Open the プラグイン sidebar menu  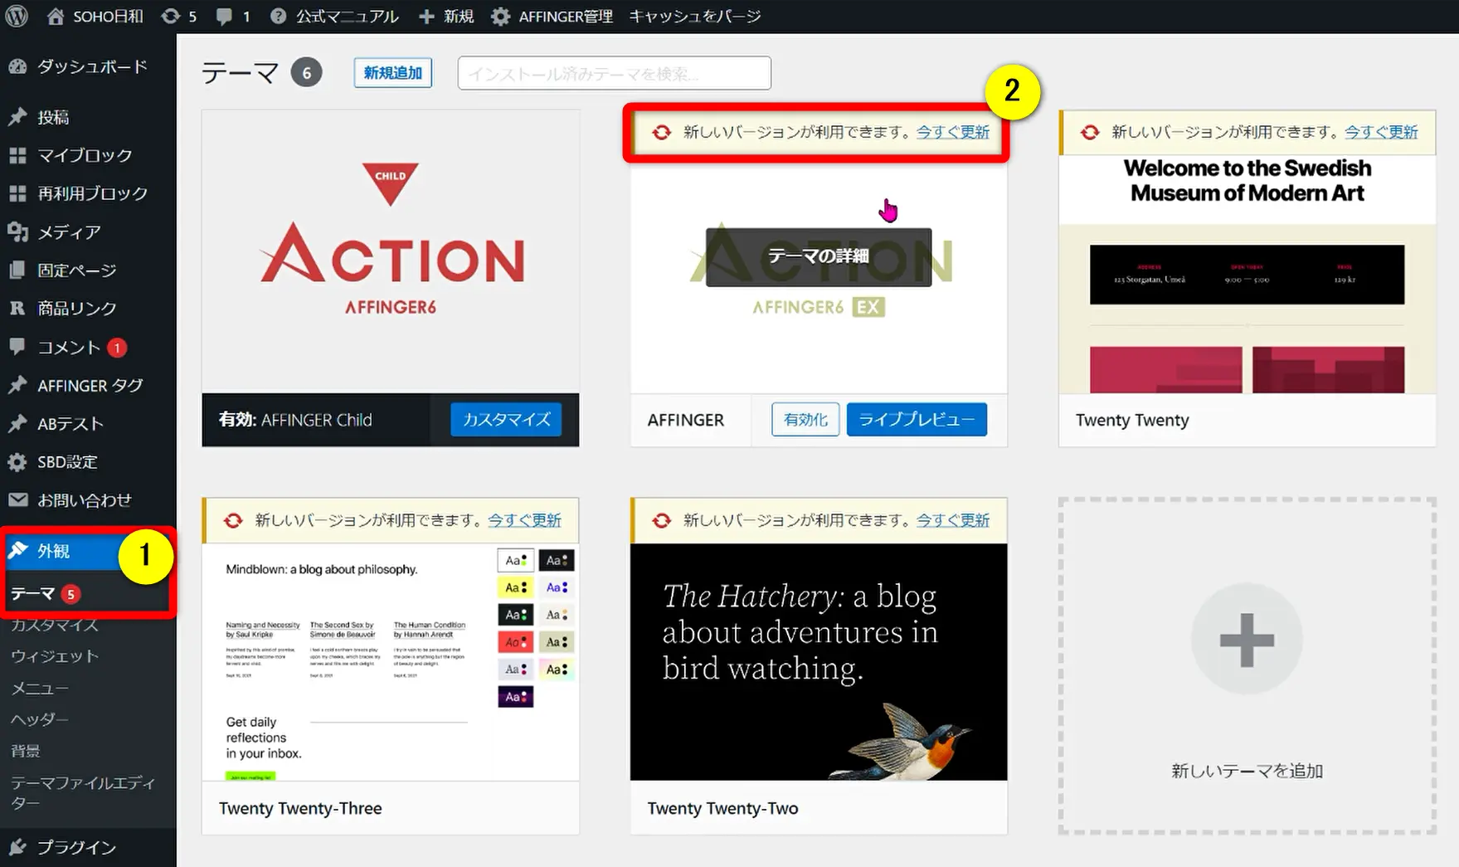(x=76, y=847)
